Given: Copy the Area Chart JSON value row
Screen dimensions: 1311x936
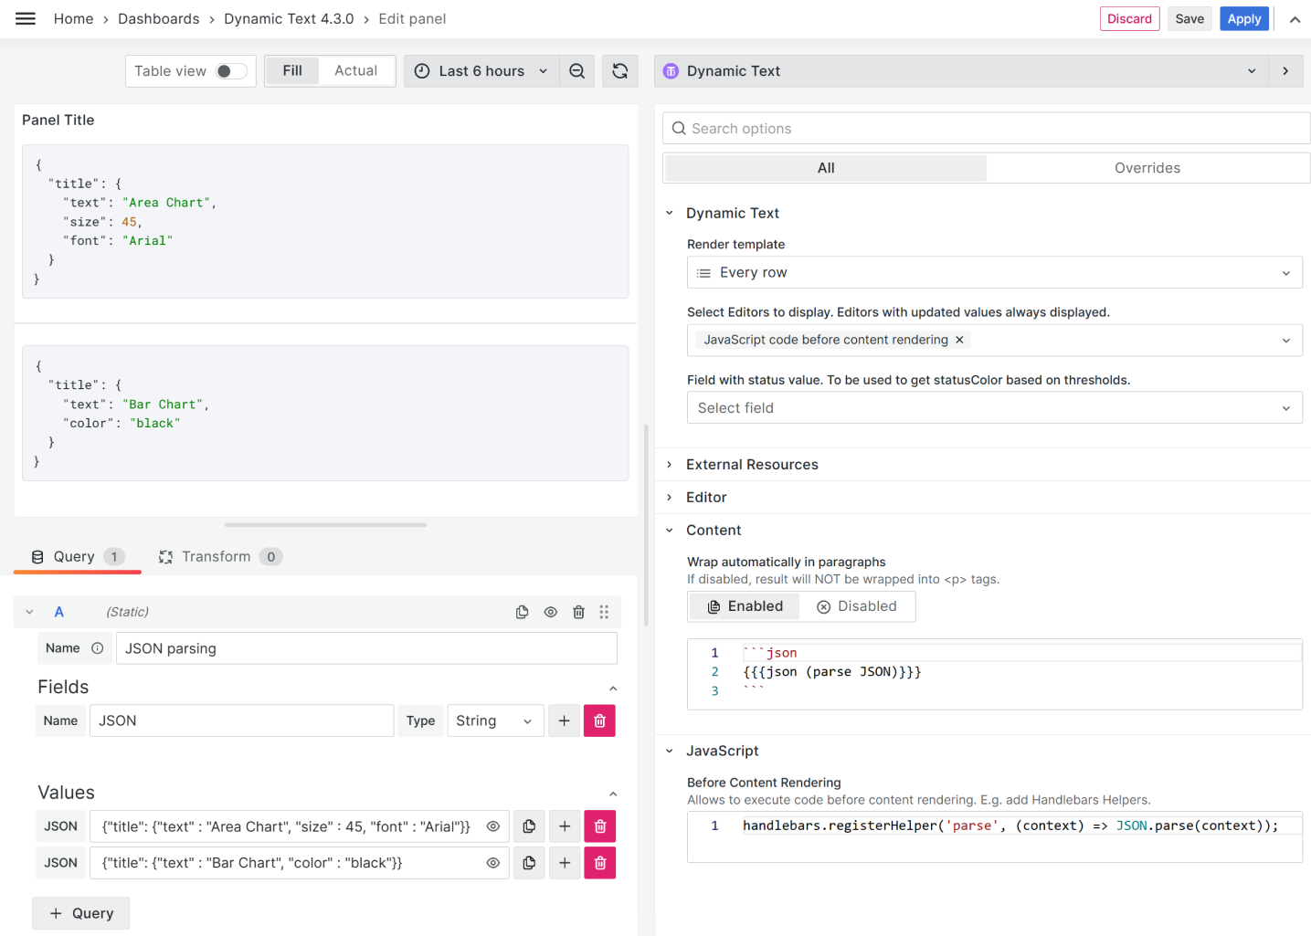Looking at the screenshot, I should pyautogui.click(x=529, y=826).
